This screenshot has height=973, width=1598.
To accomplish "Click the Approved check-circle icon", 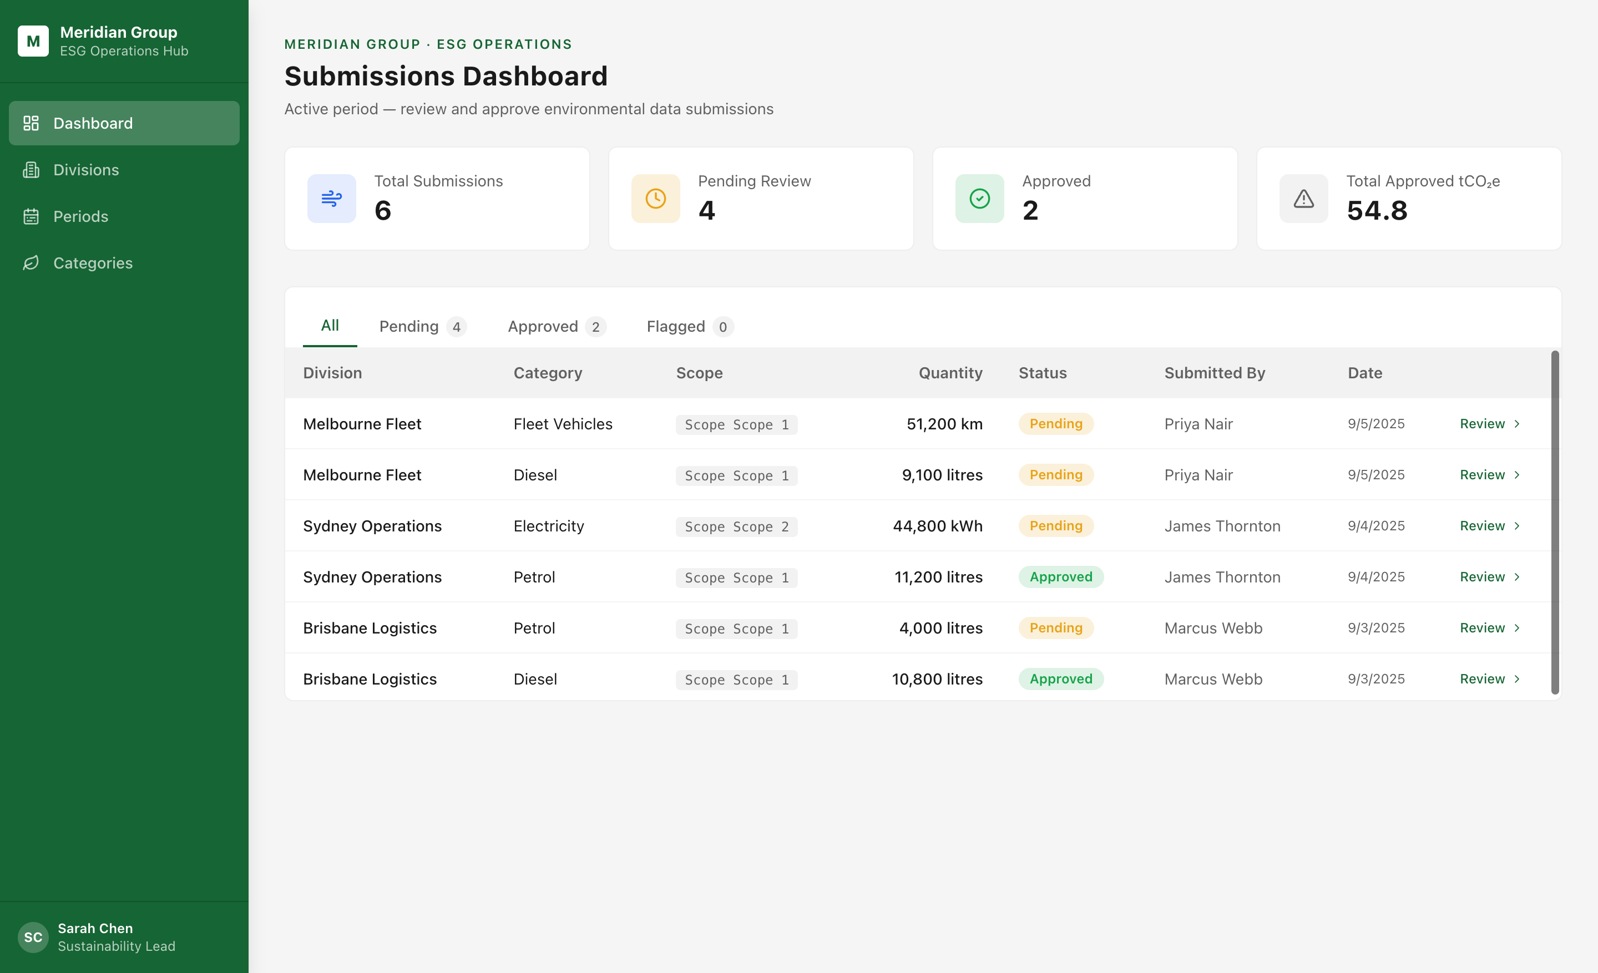I will coord(979,199).
